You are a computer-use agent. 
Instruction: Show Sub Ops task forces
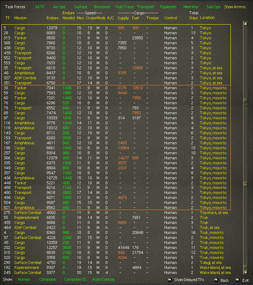(x=213, y=7)
